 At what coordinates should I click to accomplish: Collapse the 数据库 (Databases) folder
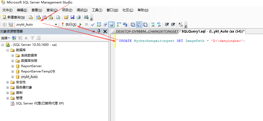click(x=7, y=50)
